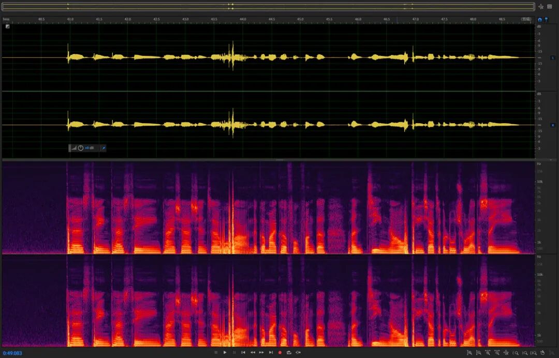Viewport: 559px width, 358px height.
Task: Click the small icon at top-left of waveform
Action: coord(7,26)
